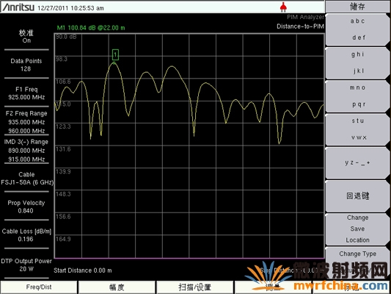The width and height of the screenshot is (391, 294).
Task: Select the green marker 1 box
Action: click(115, 54)
